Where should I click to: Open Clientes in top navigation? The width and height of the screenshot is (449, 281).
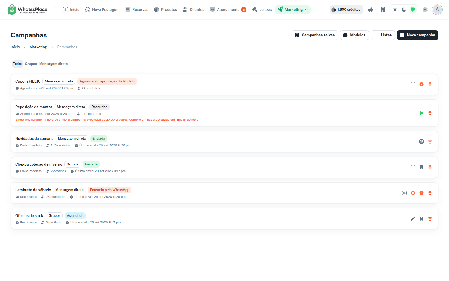193,10
